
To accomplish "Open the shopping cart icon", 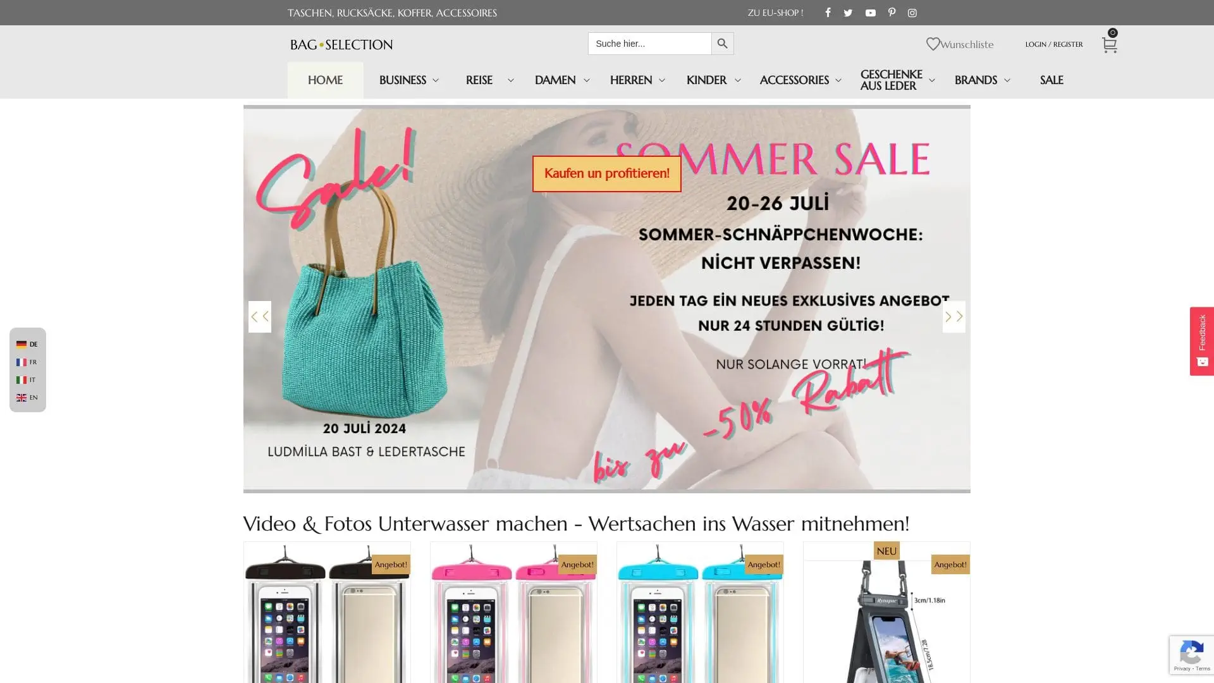I will (x=1109, y=45).
